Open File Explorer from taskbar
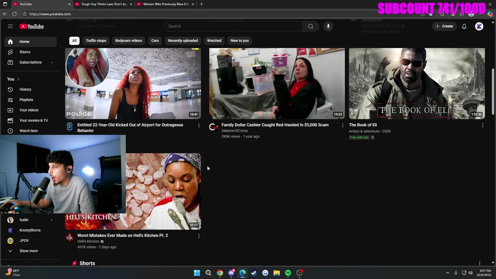 pos(277,273)
